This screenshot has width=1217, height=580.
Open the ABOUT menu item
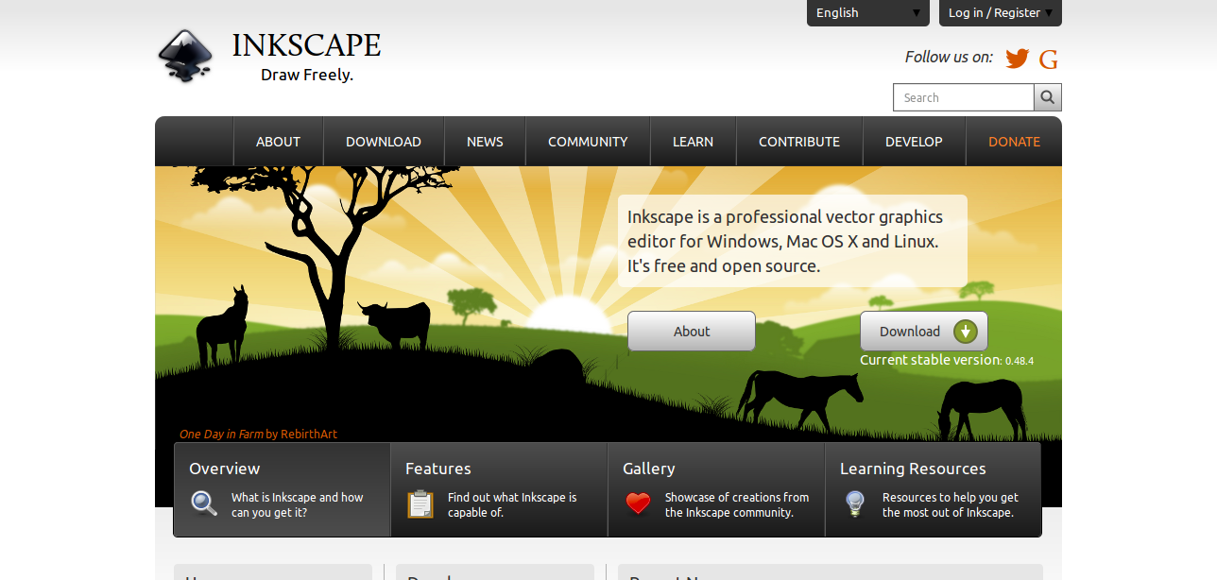(278, 142)
